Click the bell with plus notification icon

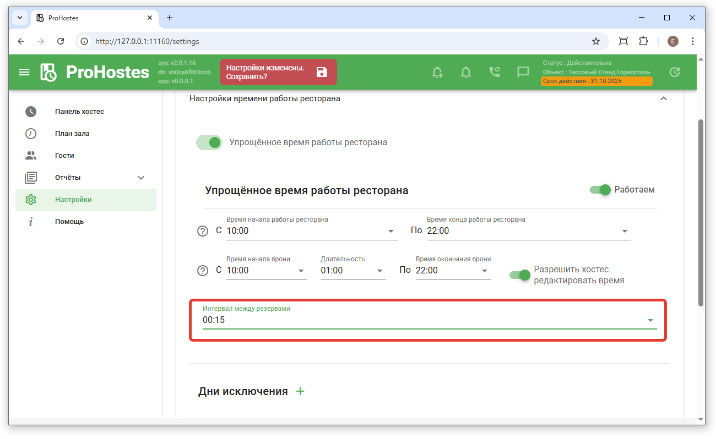click(x=437, y=72)
